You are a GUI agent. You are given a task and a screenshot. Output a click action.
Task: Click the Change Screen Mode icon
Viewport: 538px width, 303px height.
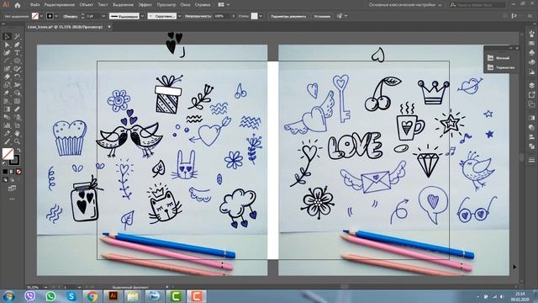(x=12, y=189)
